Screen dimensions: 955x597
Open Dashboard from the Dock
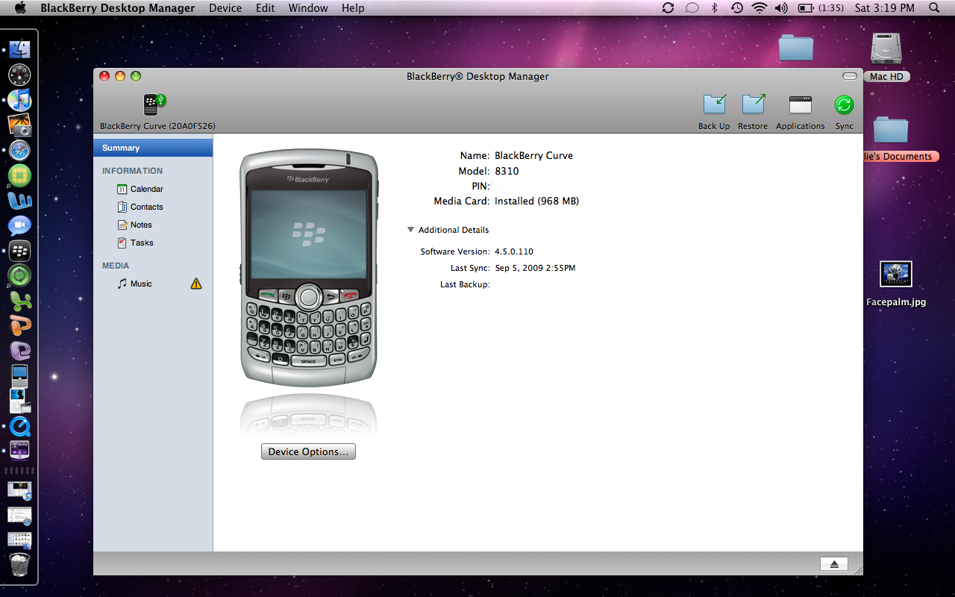click(x=19, y=75)
